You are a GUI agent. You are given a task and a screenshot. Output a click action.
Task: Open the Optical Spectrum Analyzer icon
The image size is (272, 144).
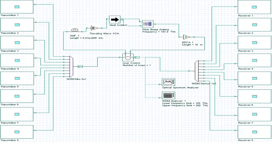pos(168,82)
